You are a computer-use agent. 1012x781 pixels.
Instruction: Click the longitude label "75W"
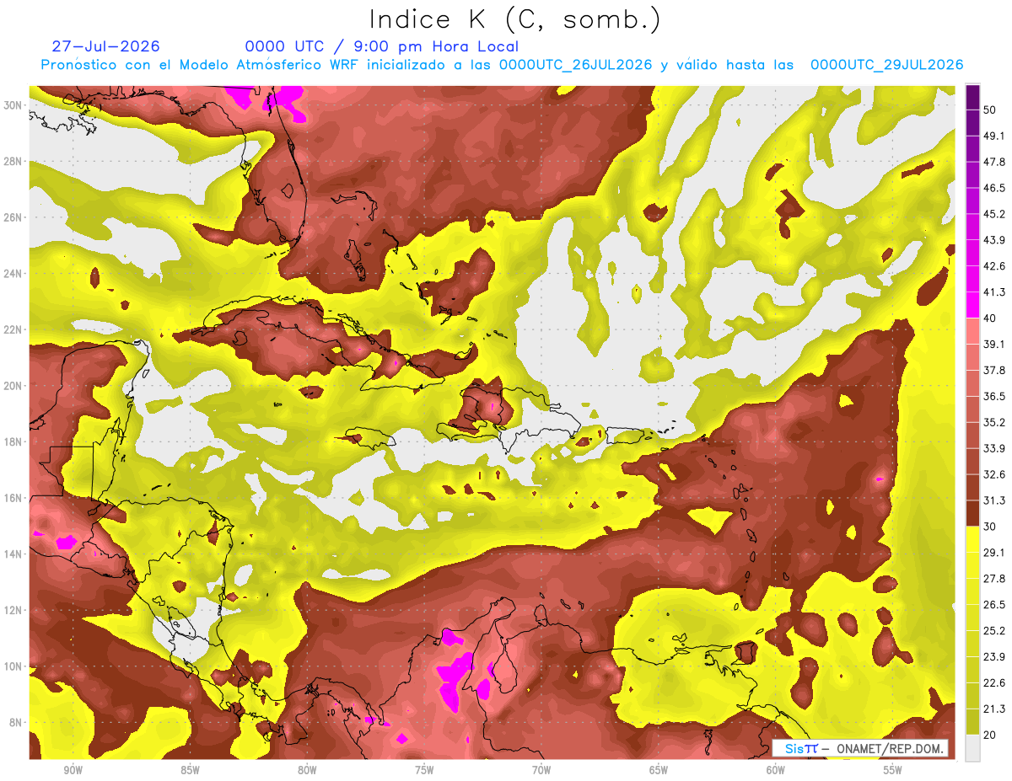tap(424, 771)
